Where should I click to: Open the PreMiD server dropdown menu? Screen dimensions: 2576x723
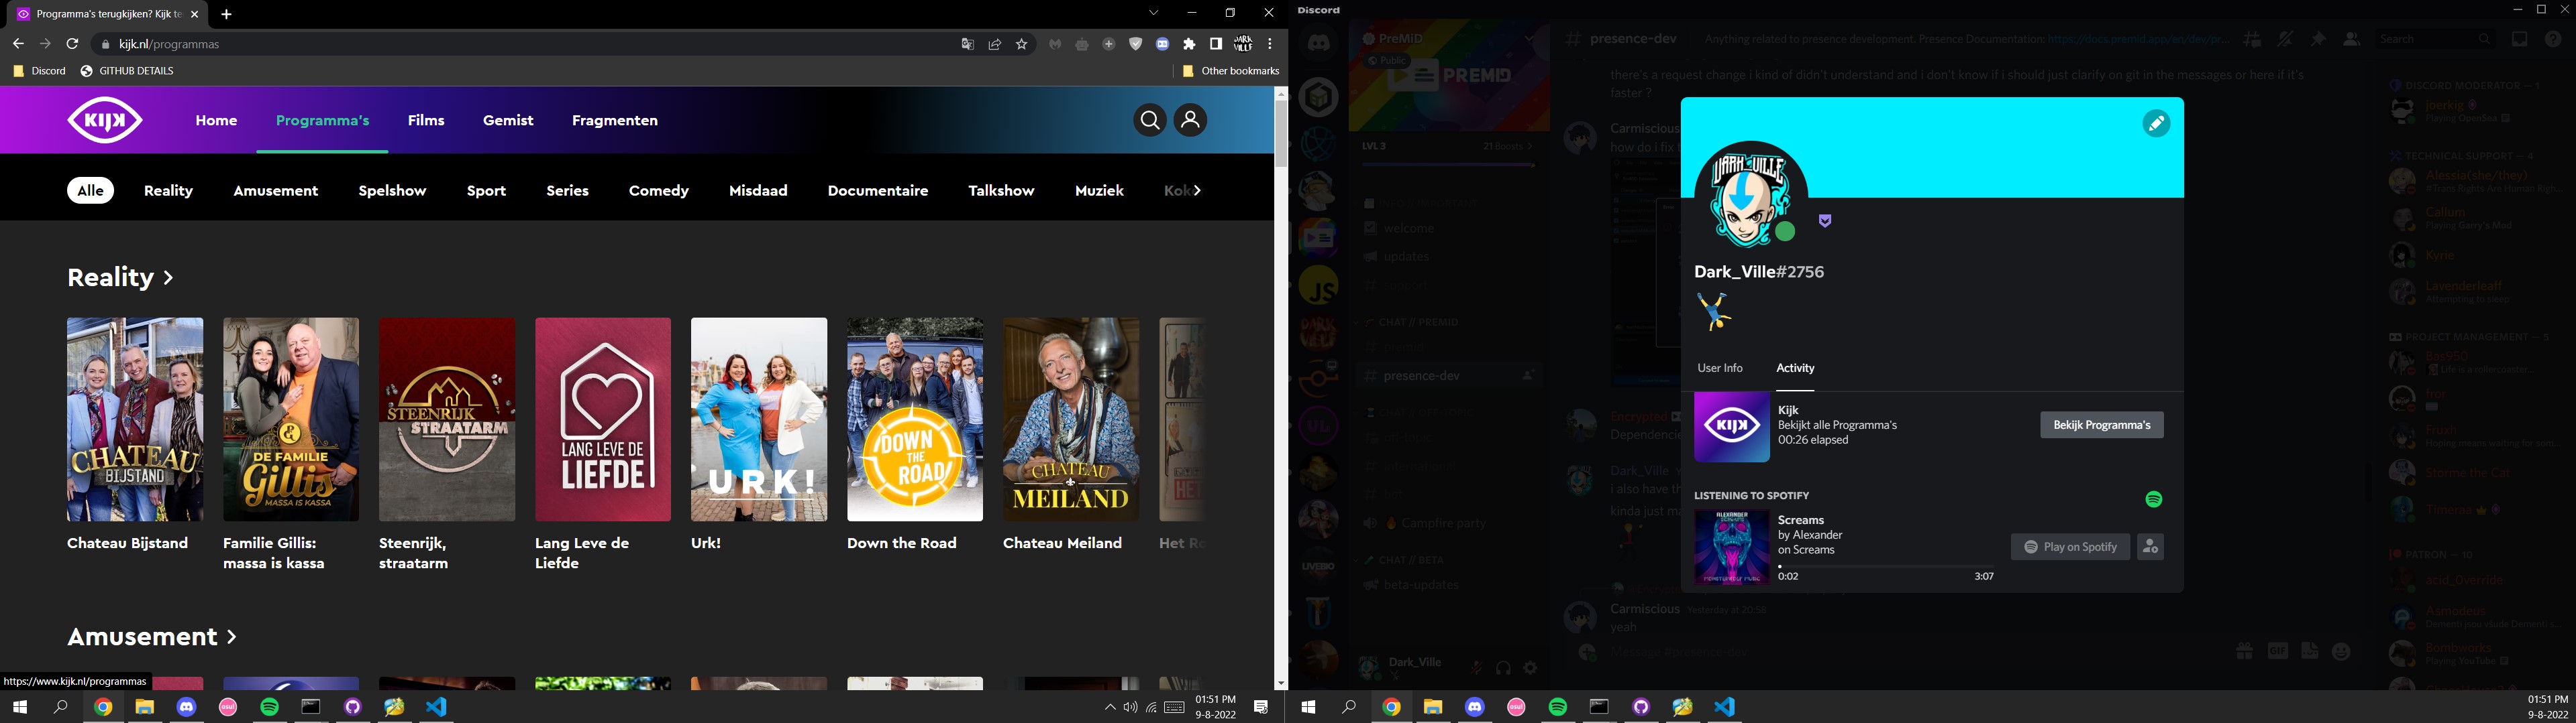pos(1529,39)
